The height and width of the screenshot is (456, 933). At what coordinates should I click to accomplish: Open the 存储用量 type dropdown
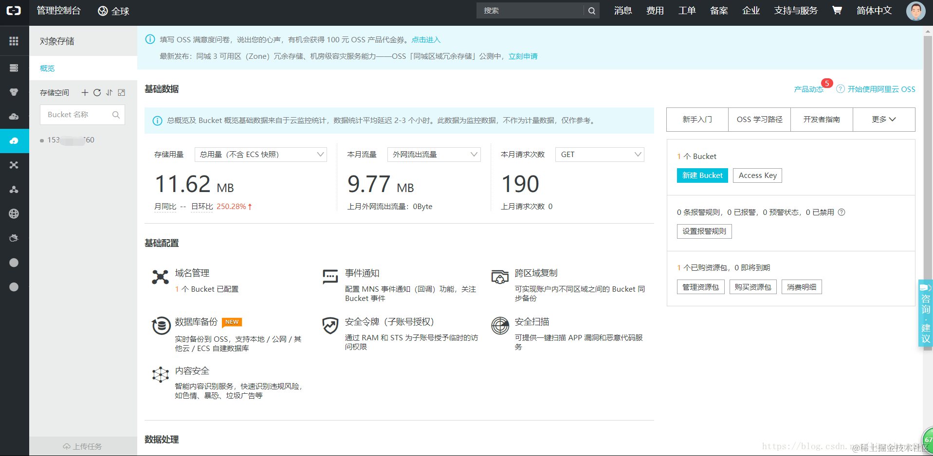point(261,155)
